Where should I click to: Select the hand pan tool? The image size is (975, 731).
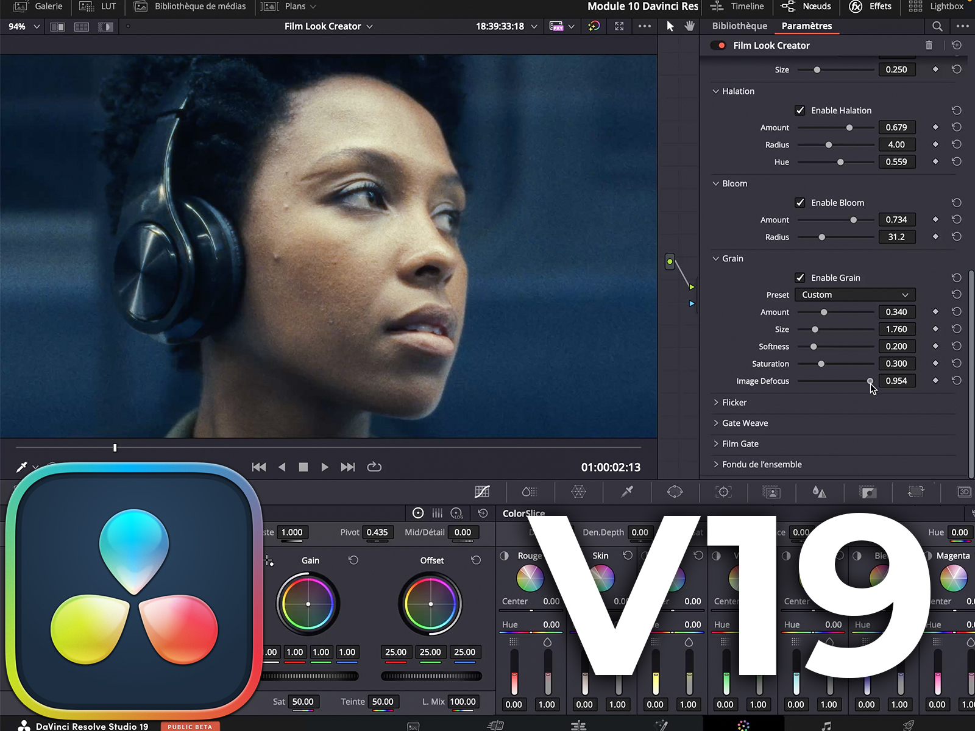(689, 26)
